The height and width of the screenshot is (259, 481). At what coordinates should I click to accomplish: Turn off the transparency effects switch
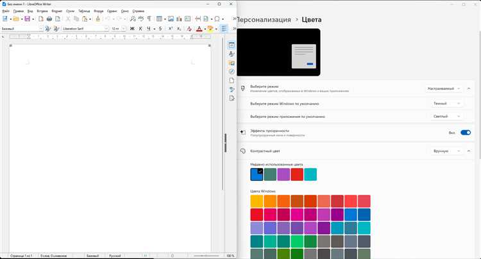(466, 133)
